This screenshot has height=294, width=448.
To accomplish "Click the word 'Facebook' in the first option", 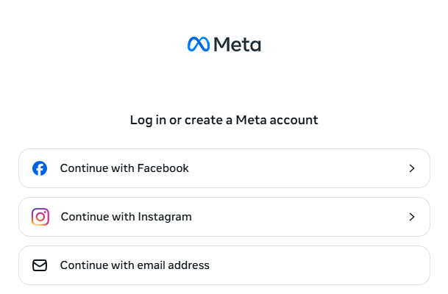I will (163, 168).
